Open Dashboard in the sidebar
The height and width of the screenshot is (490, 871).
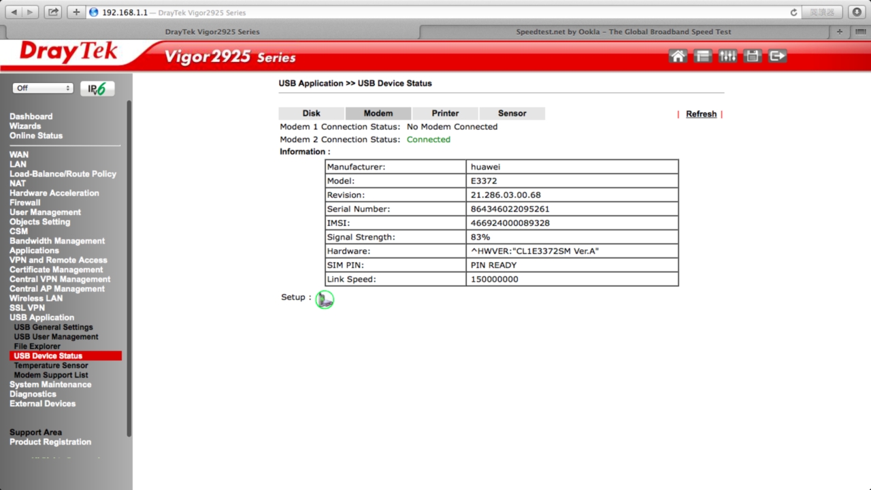click(x=31, y=116)
